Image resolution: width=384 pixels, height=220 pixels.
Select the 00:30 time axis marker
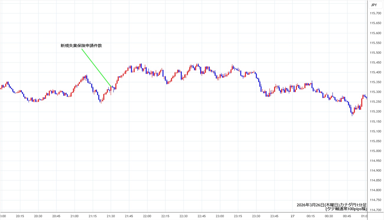pos(329,216)
